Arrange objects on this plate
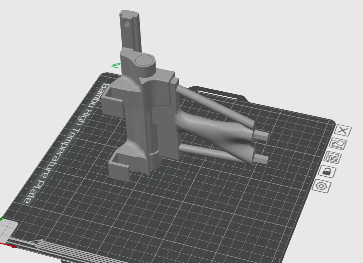The width and height of the screenshot is (363, 263). (x=333, y=157)
